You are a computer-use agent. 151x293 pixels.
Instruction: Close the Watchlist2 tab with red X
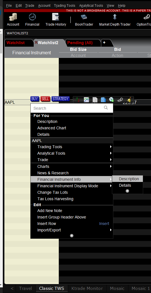click(36, 42)
